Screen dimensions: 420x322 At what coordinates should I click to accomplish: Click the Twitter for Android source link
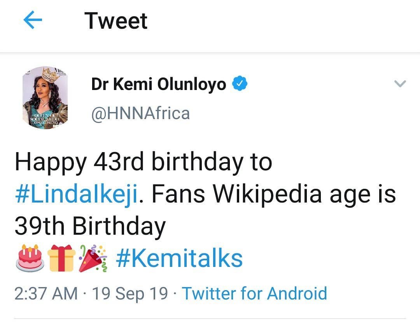[x=254, y=293]
